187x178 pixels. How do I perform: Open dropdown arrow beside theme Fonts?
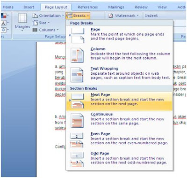click(x=8, y=23)
